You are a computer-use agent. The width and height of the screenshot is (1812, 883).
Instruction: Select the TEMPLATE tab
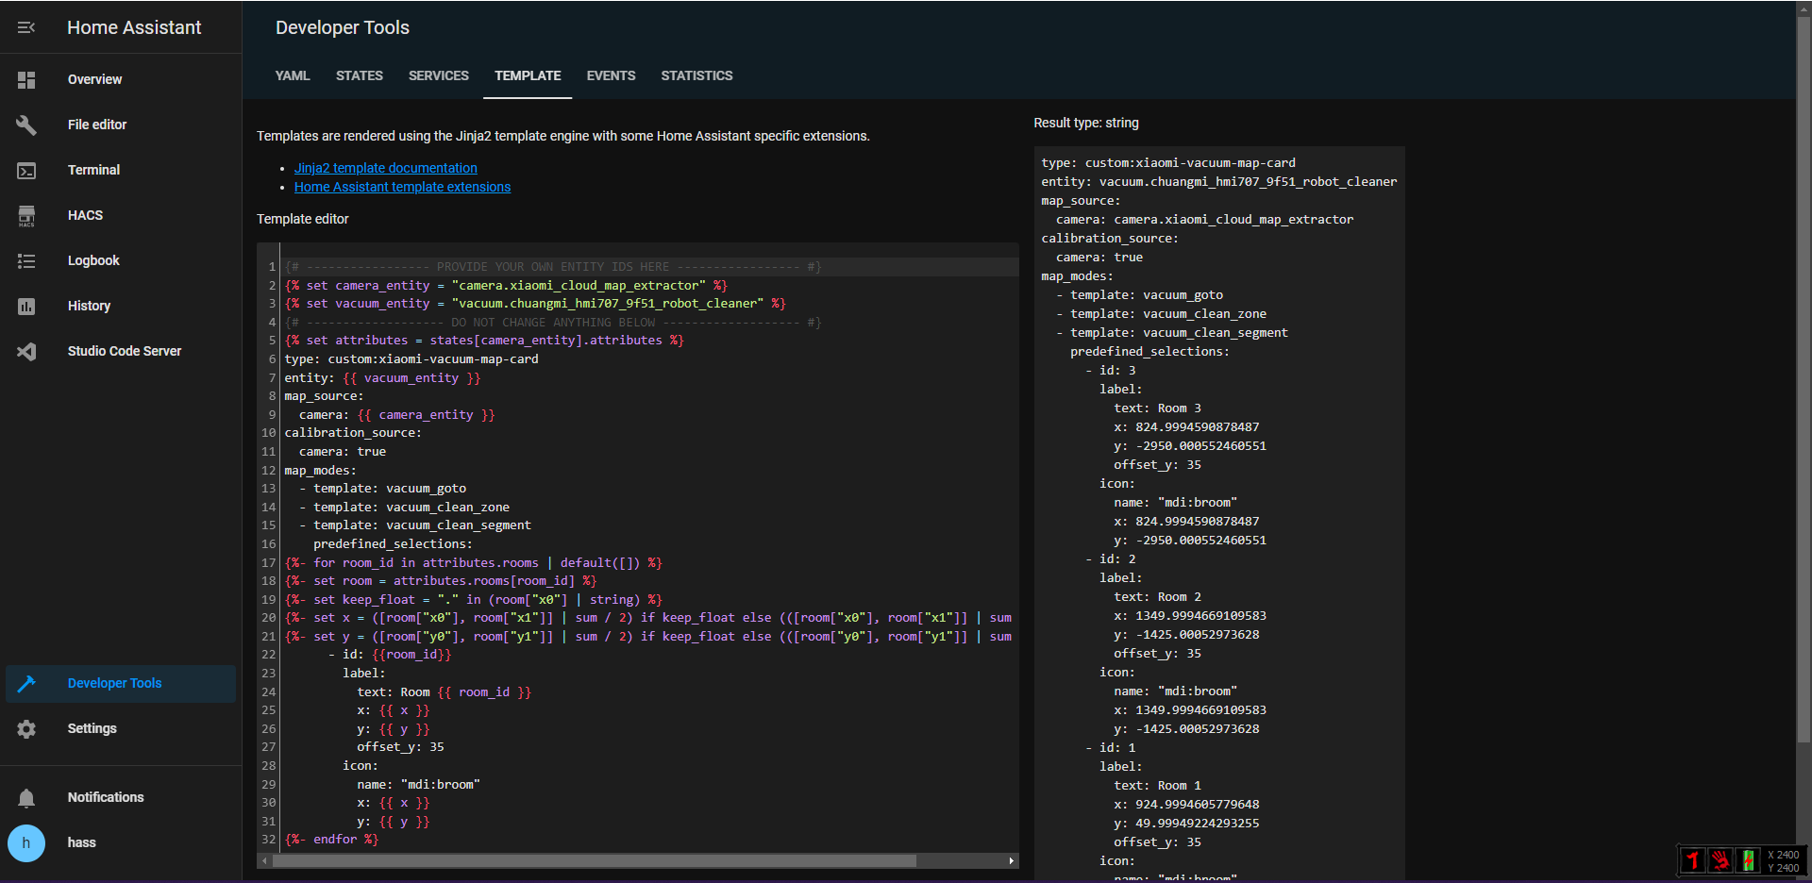(x=528, y=75)
